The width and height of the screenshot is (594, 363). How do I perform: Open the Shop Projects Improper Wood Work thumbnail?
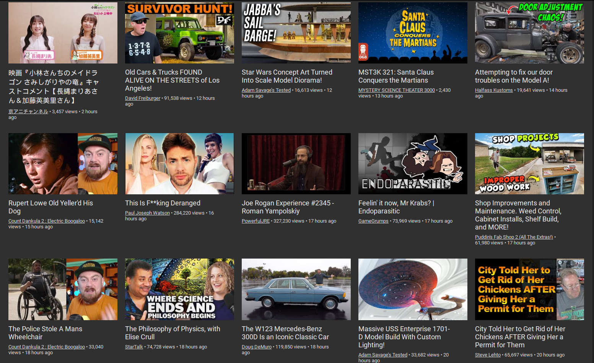pos(529,164)
